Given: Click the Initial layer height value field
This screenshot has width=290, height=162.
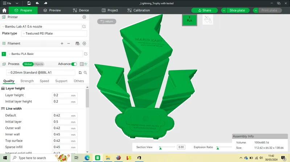Looking at the screenshot, I should pos(65,101).
